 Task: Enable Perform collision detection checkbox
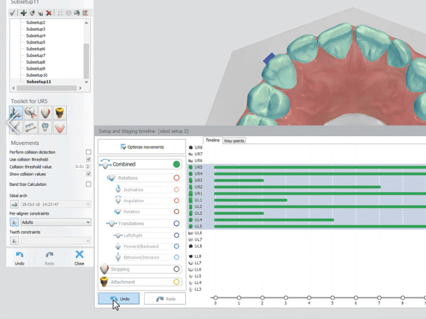(89, 152)
